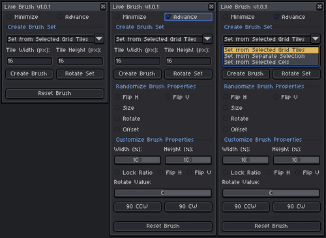Click Create Brush in leftmost panel
Screen dimensions: 326x238
pyautogui.click(x=29, y=74)
